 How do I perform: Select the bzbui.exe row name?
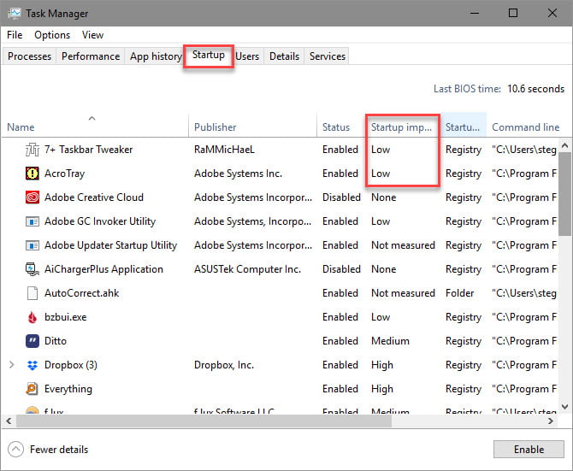coord(66,317)
